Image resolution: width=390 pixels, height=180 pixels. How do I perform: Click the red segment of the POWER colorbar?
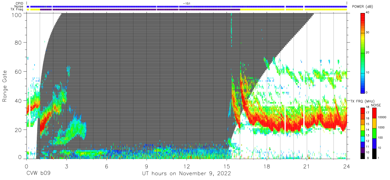363,22
